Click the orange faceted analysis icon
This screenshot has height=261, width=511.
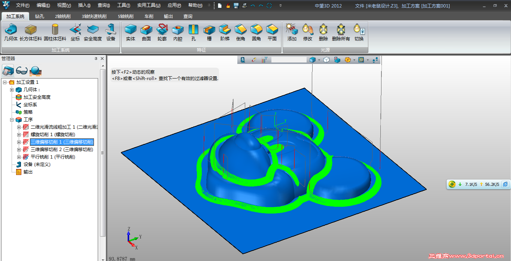[348, 59]
